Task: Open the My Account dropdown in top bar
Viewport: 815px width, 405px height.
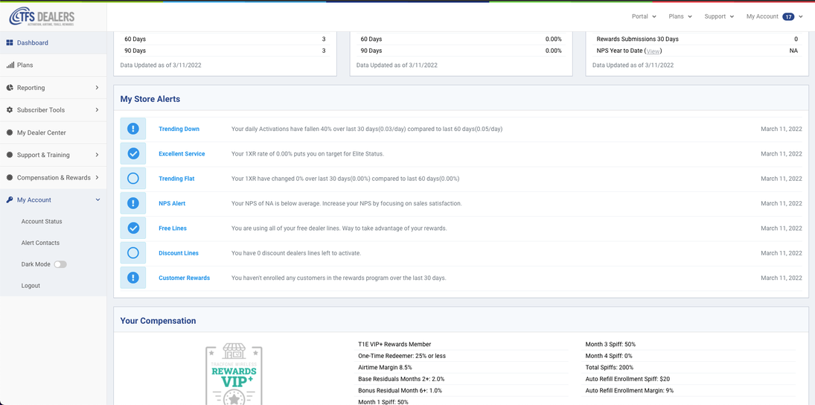Action: coord(775,16)
